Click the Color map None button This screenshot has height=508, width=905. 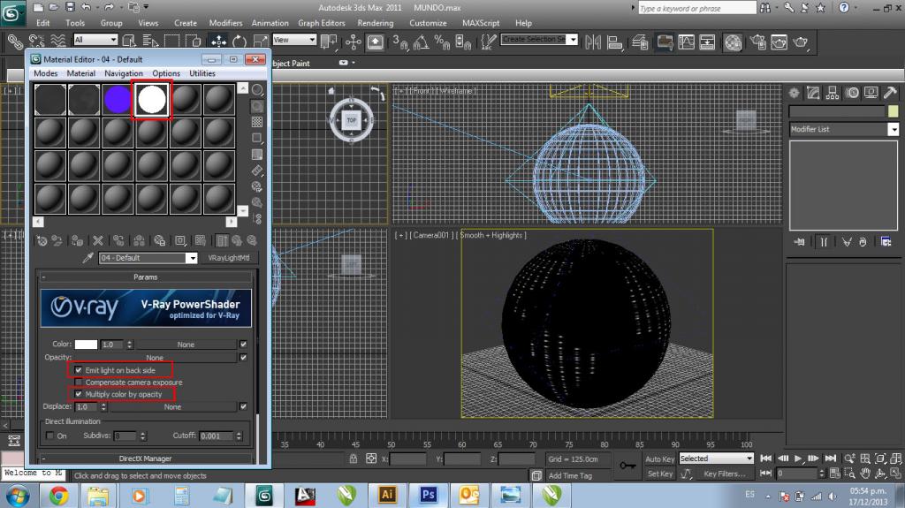coord(186,344)
